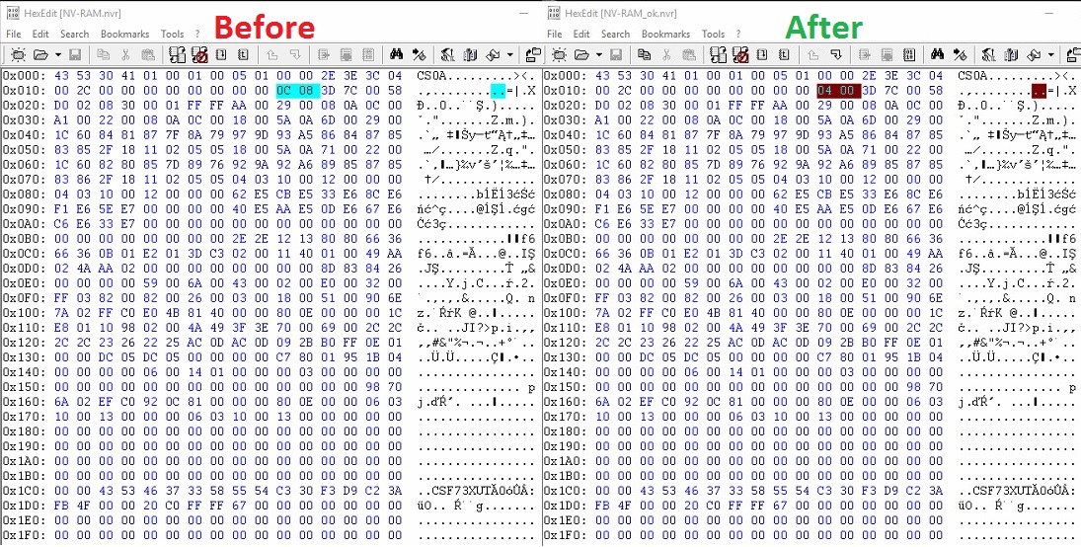Click bookmark '1' icon in NV-RAM.nvr window
Viewport: 1081px width, 547px height.
pyautogui.click(x=221, y=54)
